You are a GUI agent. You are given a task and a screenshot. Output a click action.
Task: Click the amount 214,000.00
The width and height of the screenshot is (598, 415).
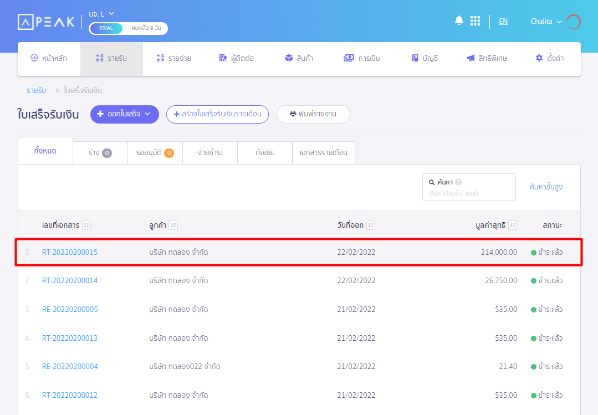(499, 252)
